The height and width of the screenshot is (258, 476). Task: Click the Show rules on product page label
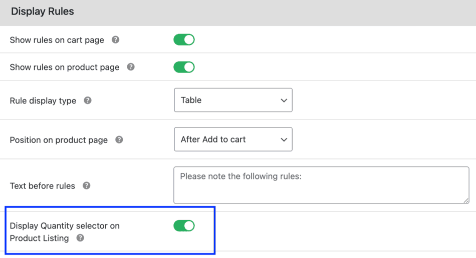tap(65, 67)
